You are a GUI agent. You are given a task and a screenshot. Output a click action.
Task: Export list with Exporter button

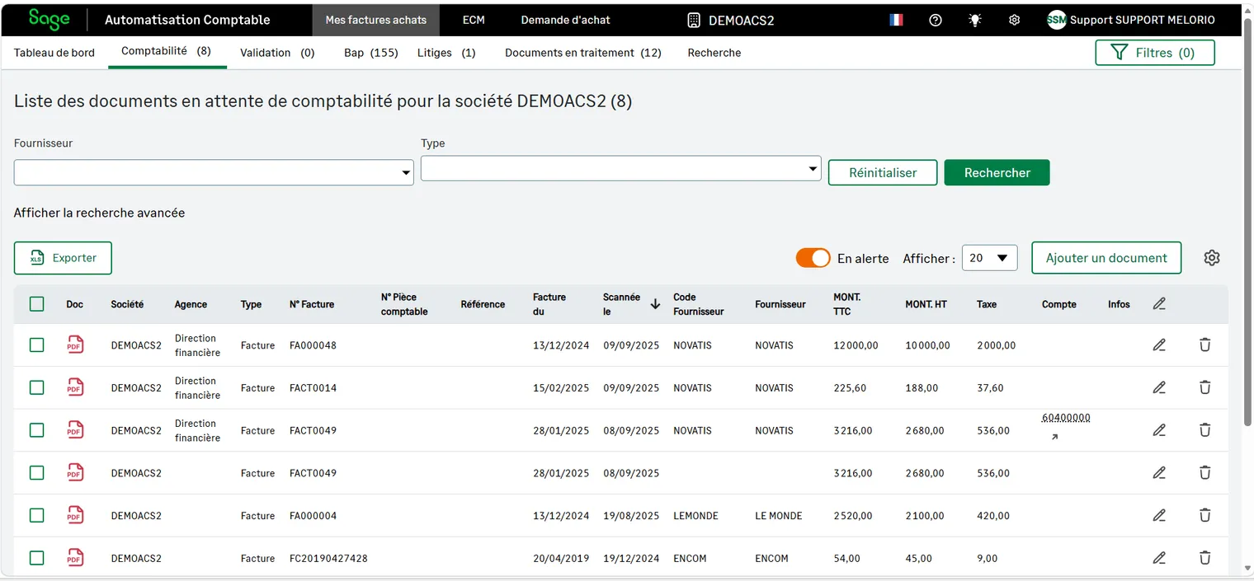point(63,258)
